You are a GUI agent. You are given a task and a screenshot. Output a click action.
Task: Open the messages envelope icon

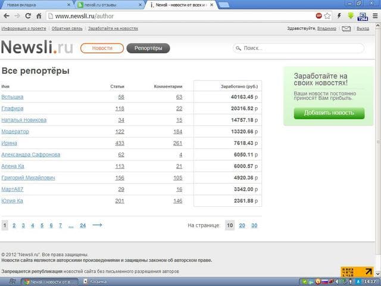346,29
